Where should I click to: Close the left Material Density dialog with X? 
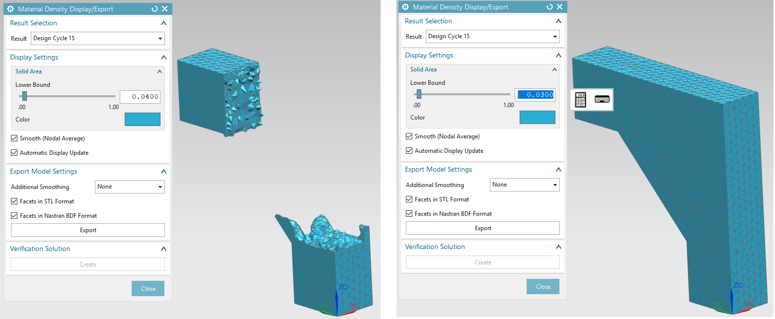165,9
